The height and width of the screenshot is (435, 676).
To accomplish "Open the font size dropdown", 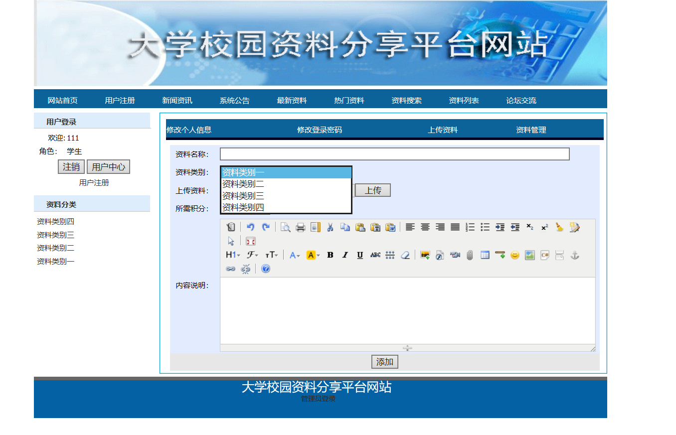I will (x=271, y=255).
